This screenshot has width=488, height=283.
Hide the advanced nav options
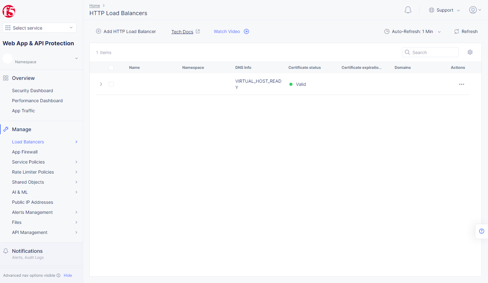(x=68, y=275)
